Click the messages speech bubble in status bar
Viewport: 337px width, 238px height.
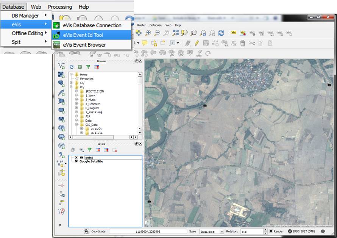click(323, 231)
